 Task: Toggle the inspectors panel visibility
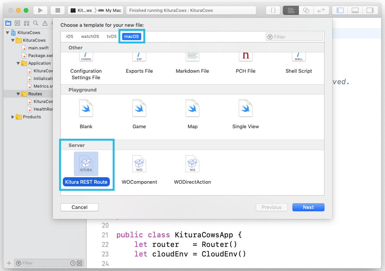[370, 10]
